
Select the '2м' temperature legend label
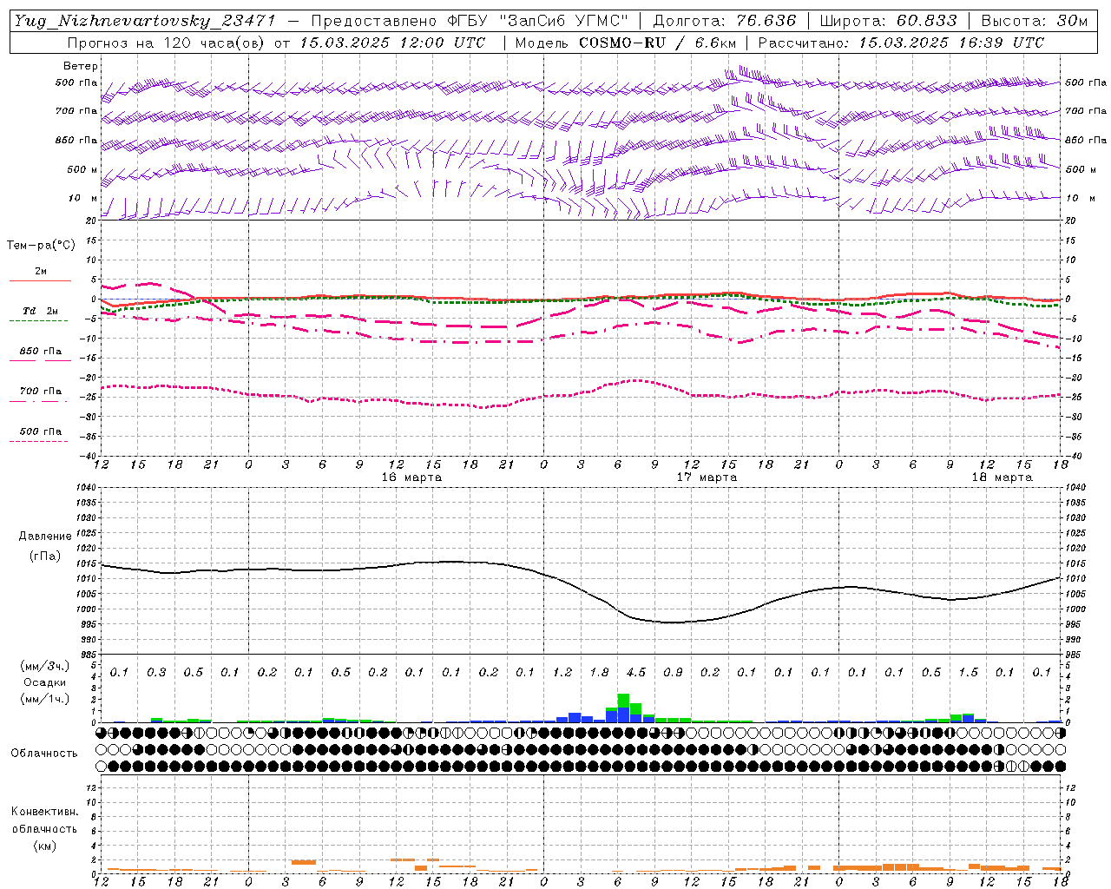click(41, 272)
